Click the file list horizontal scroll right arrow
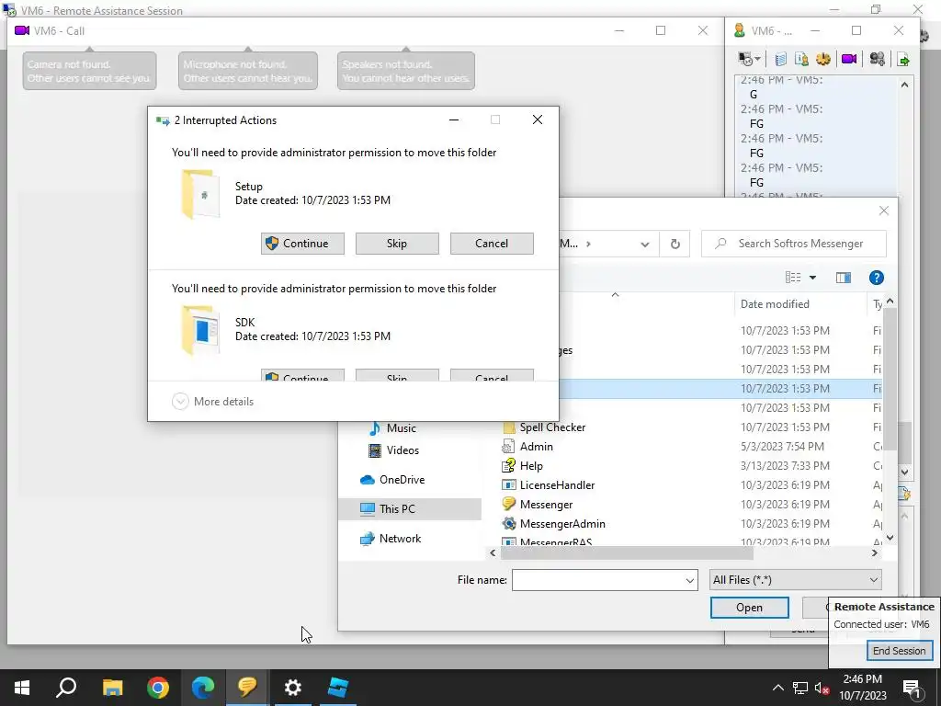 [875, 552]
